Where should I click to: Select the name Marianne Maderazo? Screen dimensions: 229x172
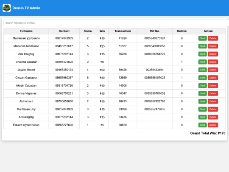(26, 46)
